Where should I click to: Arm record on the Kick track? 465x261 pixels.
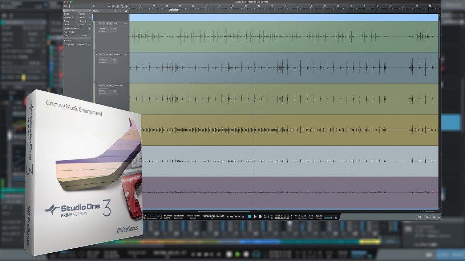107,23
